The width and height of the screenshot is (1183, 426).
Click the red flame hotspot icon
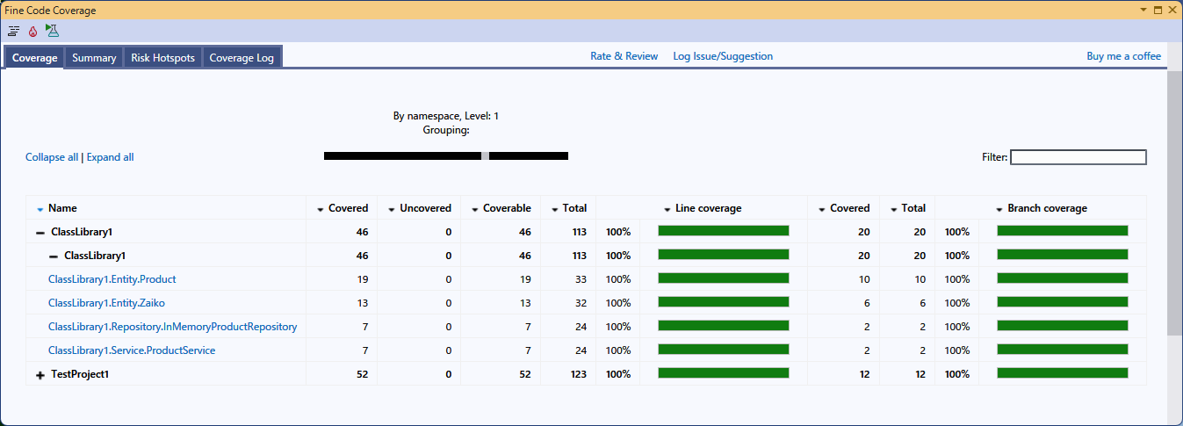click(x=33, y=31)
